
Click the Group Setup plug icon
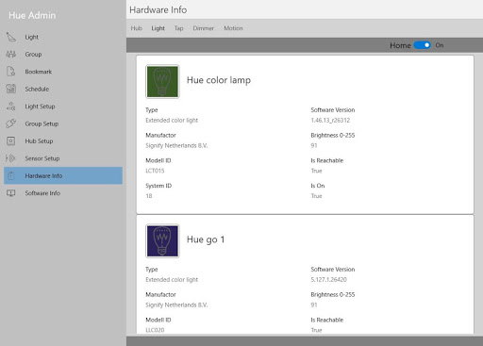pyautogui.click(x=11, y=124)
